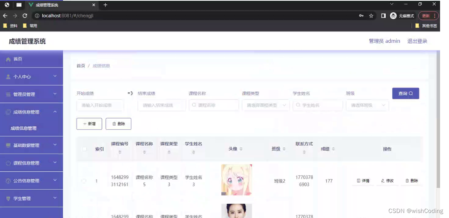Sort by the 成绩 column sort icon
This screenshot has width=449, height=218.
click(333, 149)
